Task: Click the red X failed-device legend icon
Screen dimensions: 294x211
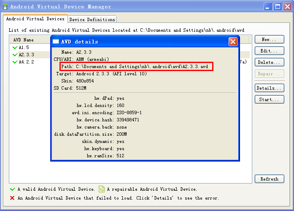Action: click(12, 198)
